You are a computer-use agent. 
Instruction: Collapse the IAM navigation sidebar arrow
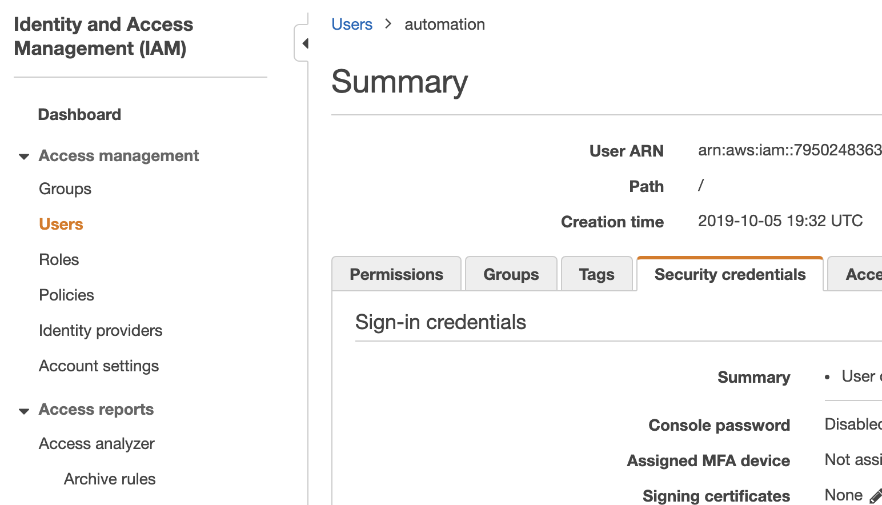(x=305, y=43)
